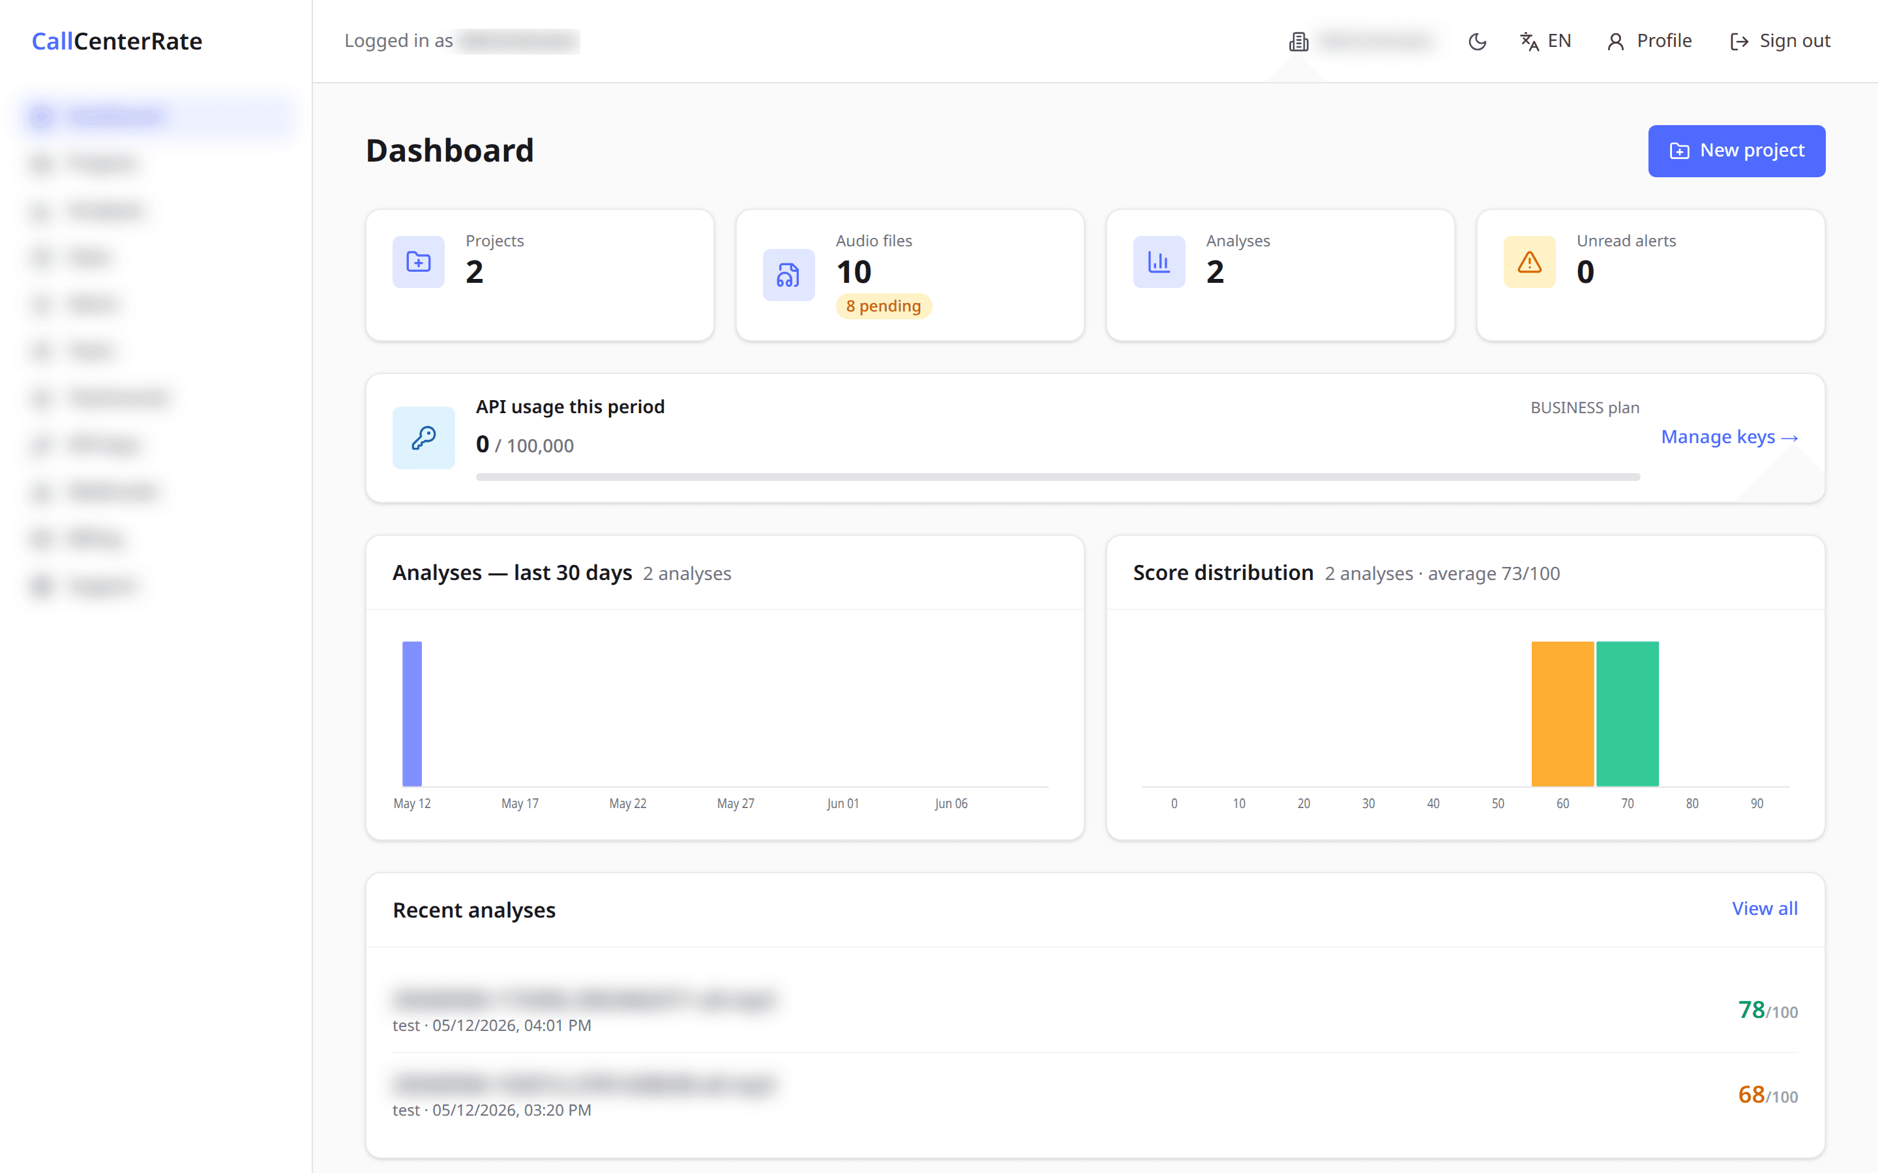Click the API usage progress bar
This screenshot has width=1878, height=1173.
point(1058,476)
